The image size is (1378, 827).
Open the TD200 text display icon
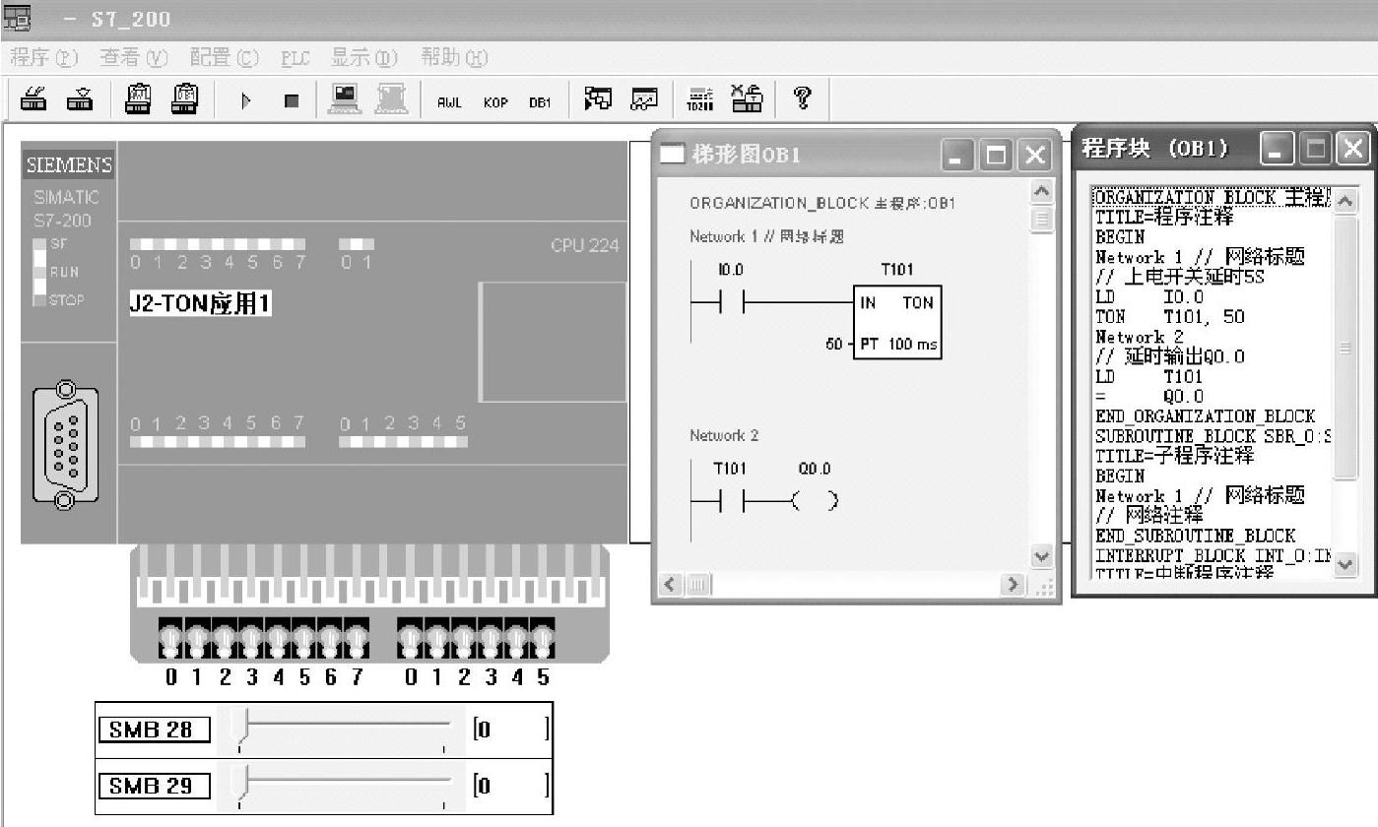pos(699,99)
